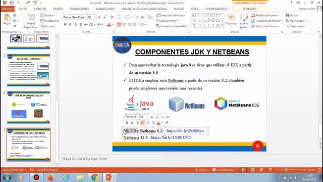Open Internet Explorer from the taskbar

coord(66,177)
